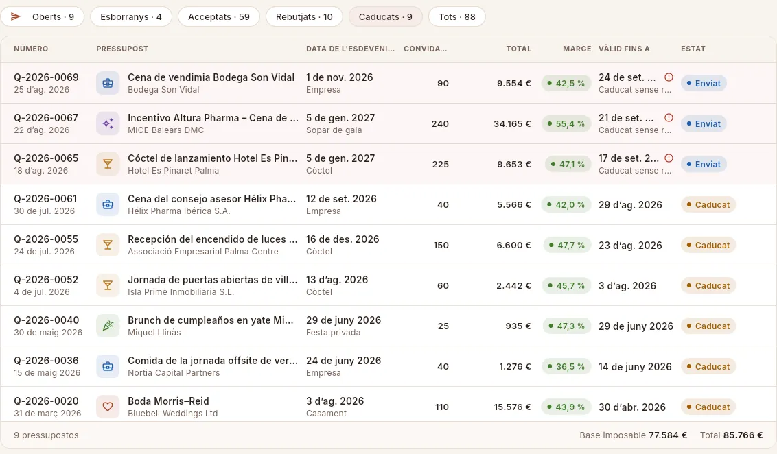The height and width of the screenshot is (454, 777).
Task: Click the heart icon for Boda Morris–Reid
Action: coord(108,407)
